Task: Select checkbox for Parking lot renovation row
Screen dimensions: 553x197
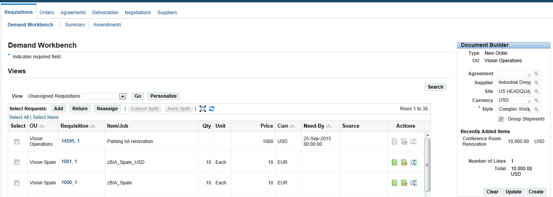Action: 17,141
